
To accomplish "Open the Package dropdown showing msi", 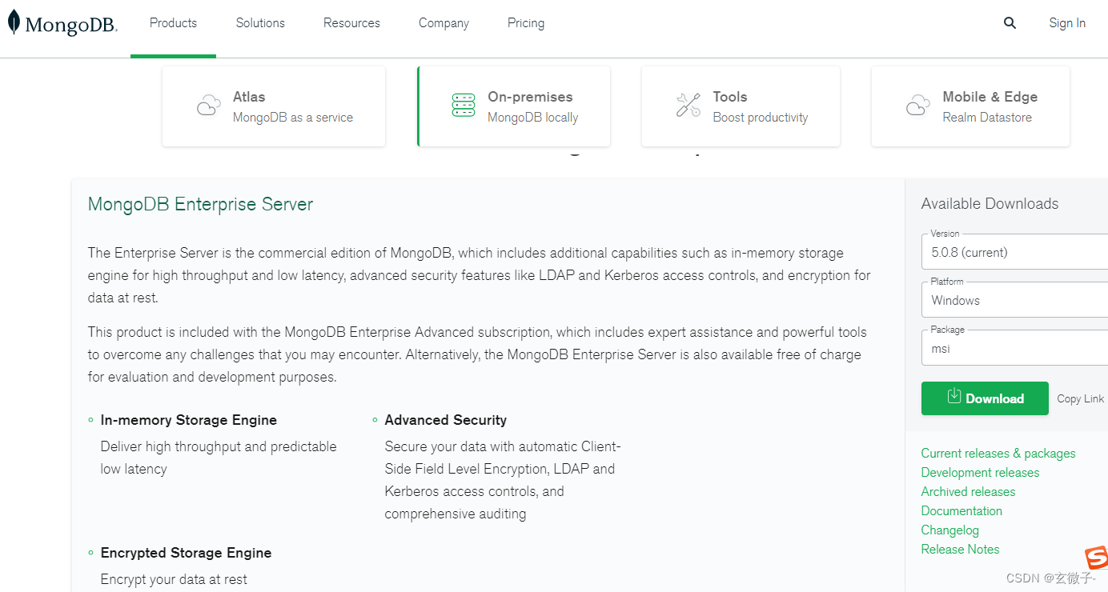I will [1014, 348].
